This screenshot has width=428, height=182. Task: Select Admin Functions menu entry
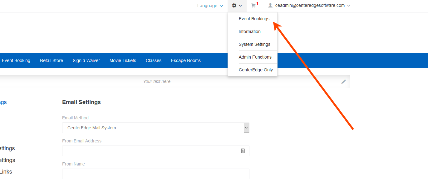[255, 57]
